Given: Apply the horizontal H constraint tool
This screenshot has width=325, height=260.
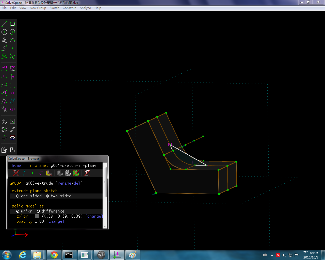Looking at the screenshot, I should (4, 77).
